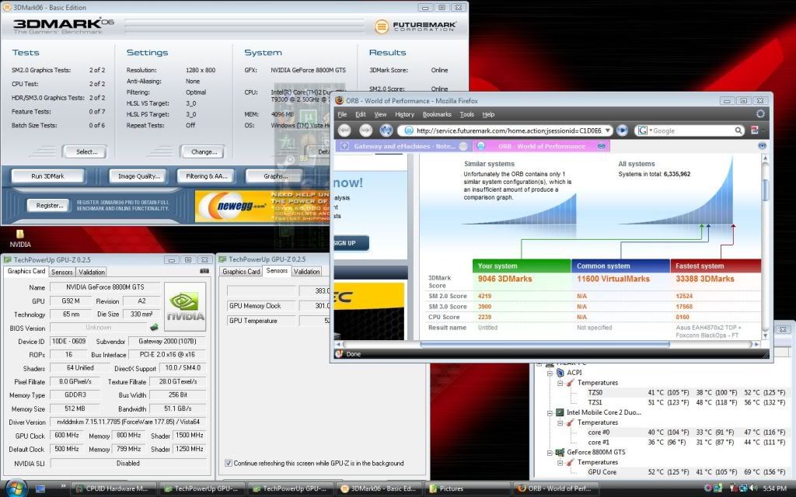Switch to the Gateway and eMachines browser tab
796x497 pixels.
point(403,146)
